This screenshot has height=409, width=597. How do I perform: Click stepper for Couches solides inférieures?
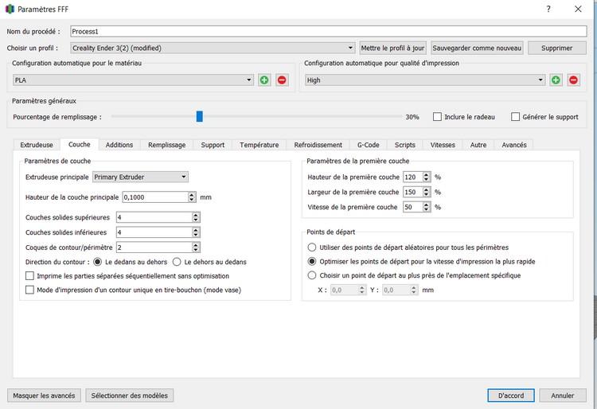tap(196, 232)
